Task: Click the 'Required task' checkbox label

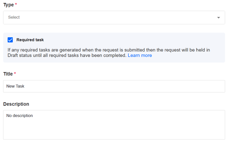Action: pyautogui.click(x=30, y=40)
